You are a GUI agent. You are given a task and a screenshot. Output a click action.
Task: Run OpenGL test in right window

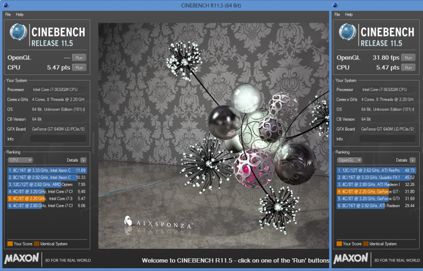pyautogui.click(x=408, y=58)
